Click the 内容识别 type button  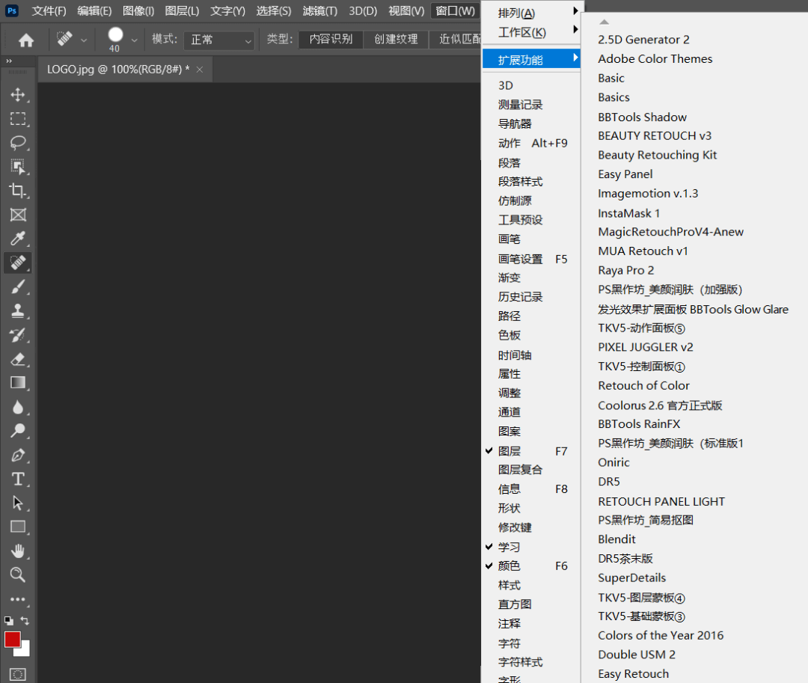point(331,40)
